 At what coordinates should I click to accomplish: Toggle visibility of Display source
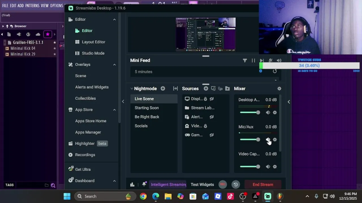(212, 99)
